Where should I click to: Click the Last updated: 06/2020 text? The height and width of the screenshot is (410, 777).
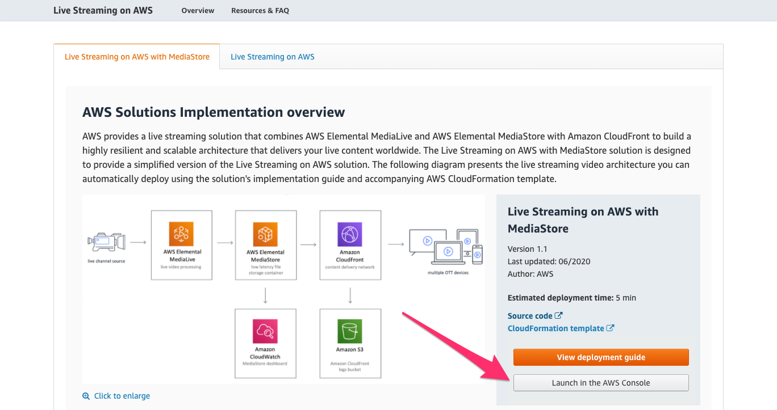(549, 261)
